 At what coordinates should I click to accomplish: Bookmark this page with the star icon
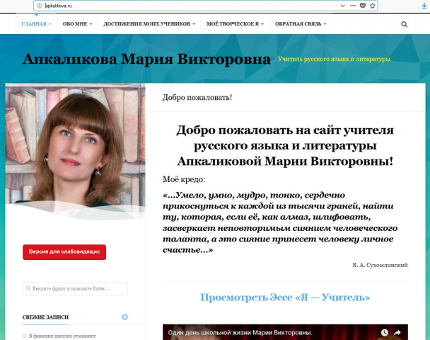point(373,6)
